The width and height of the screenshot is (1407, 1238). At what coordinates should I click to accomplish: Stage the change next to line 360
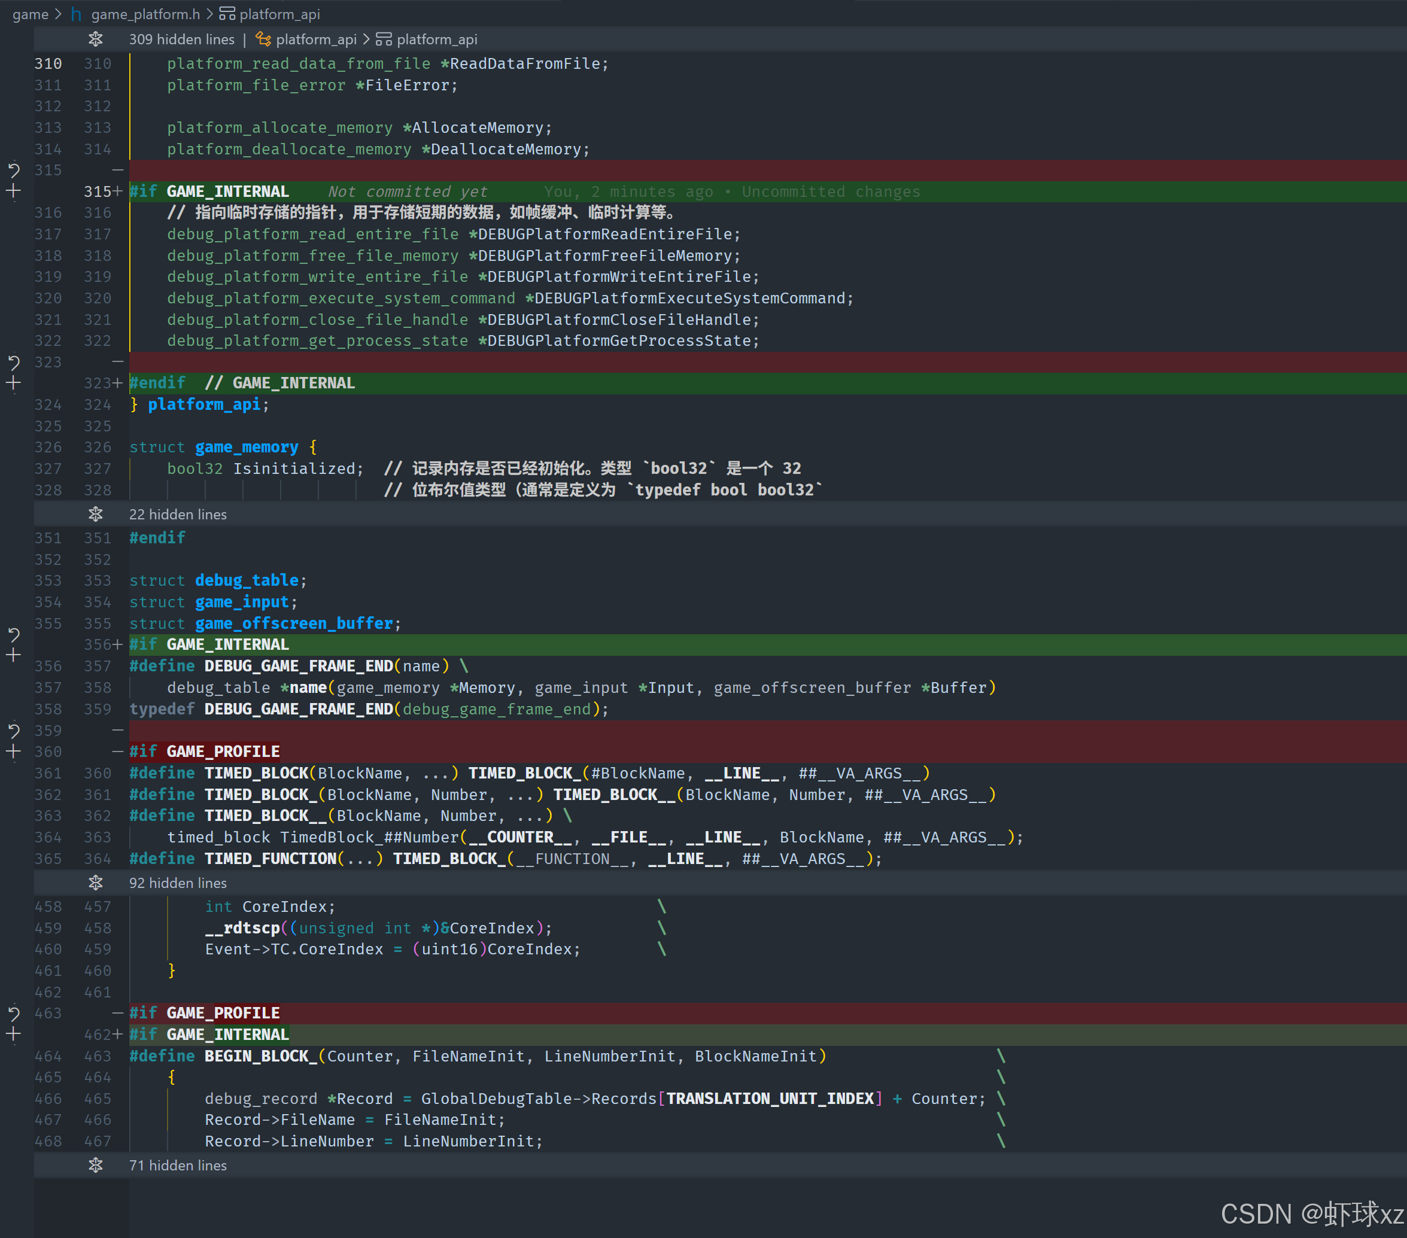[14, 752]
